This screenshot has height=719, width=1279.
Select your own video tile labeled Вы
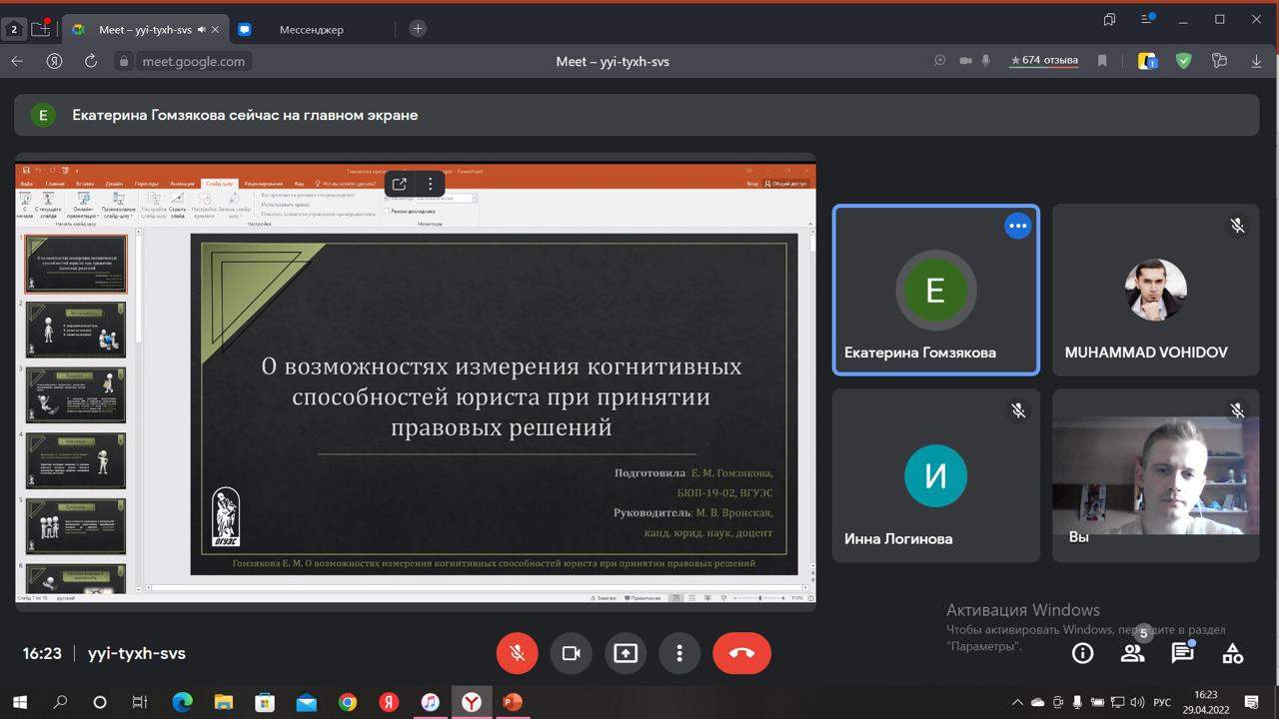(x=1156, y=475)
